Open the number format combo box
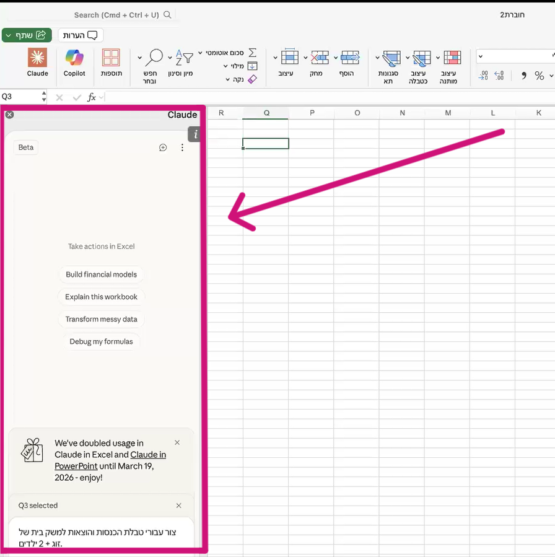The width and height of the screenshot is (555, 557). click(x=515, y=56)
